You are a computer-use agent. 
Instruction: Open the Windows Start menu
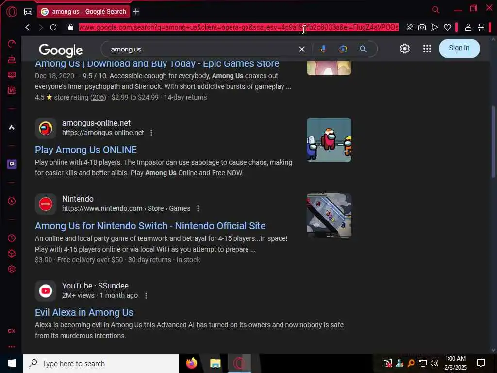[12, 363]
